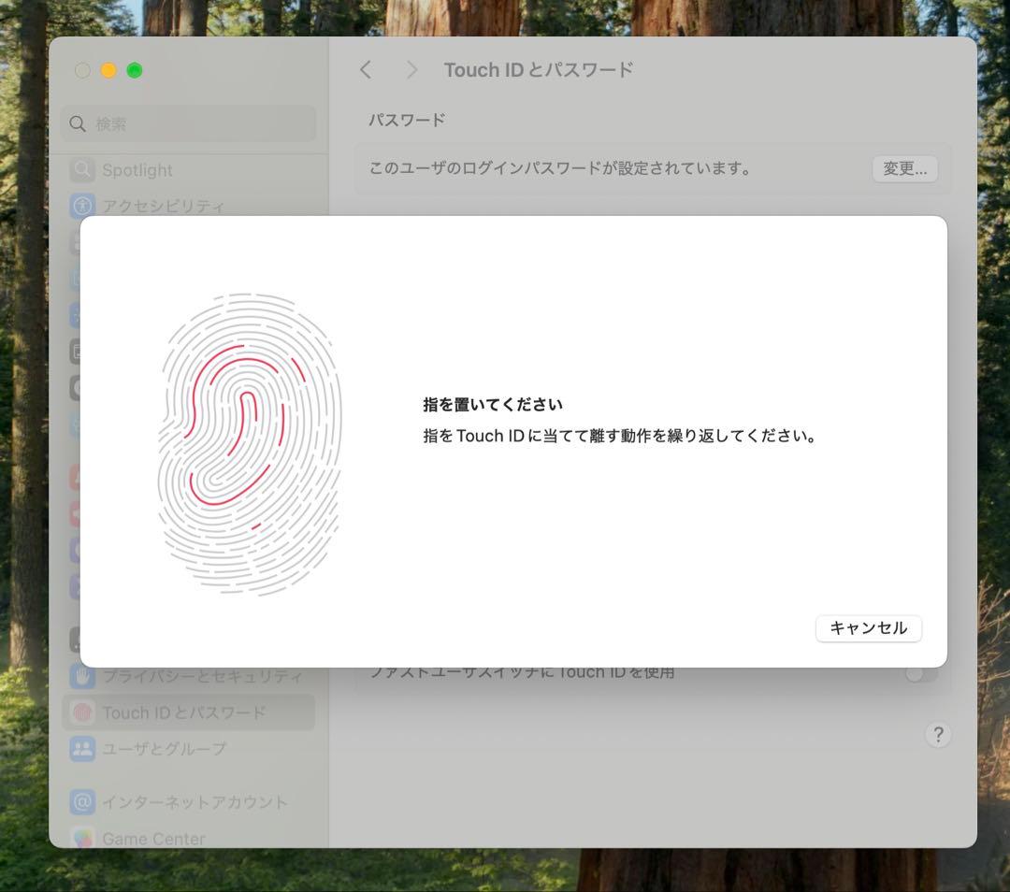The image size is (1010, 892).
Task: Select the Touch ID とパスワード sidebar label
Action: (x=184, y=712)
